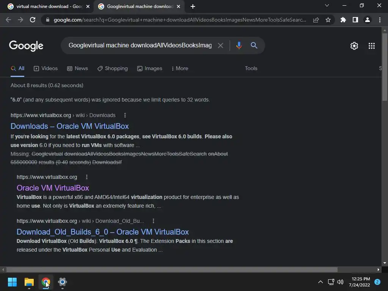Image resolution: width=388 pixels, height=291 pixels.
Task: Click the virtualbox.org Download_Old_Bu... URL
Action: pos(80,221)
